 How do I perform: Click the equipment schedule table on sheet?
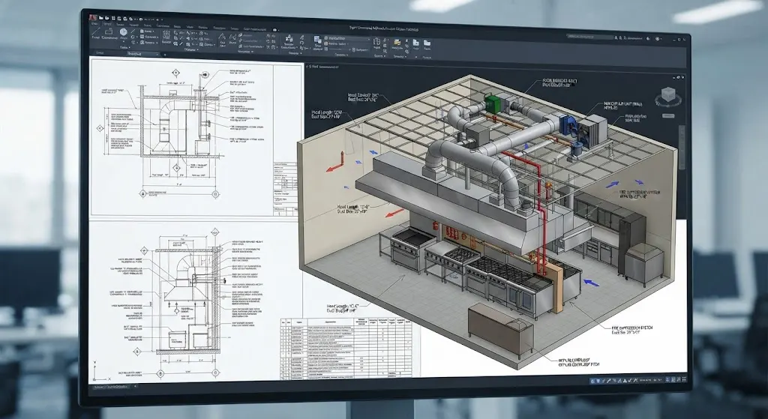345,348
